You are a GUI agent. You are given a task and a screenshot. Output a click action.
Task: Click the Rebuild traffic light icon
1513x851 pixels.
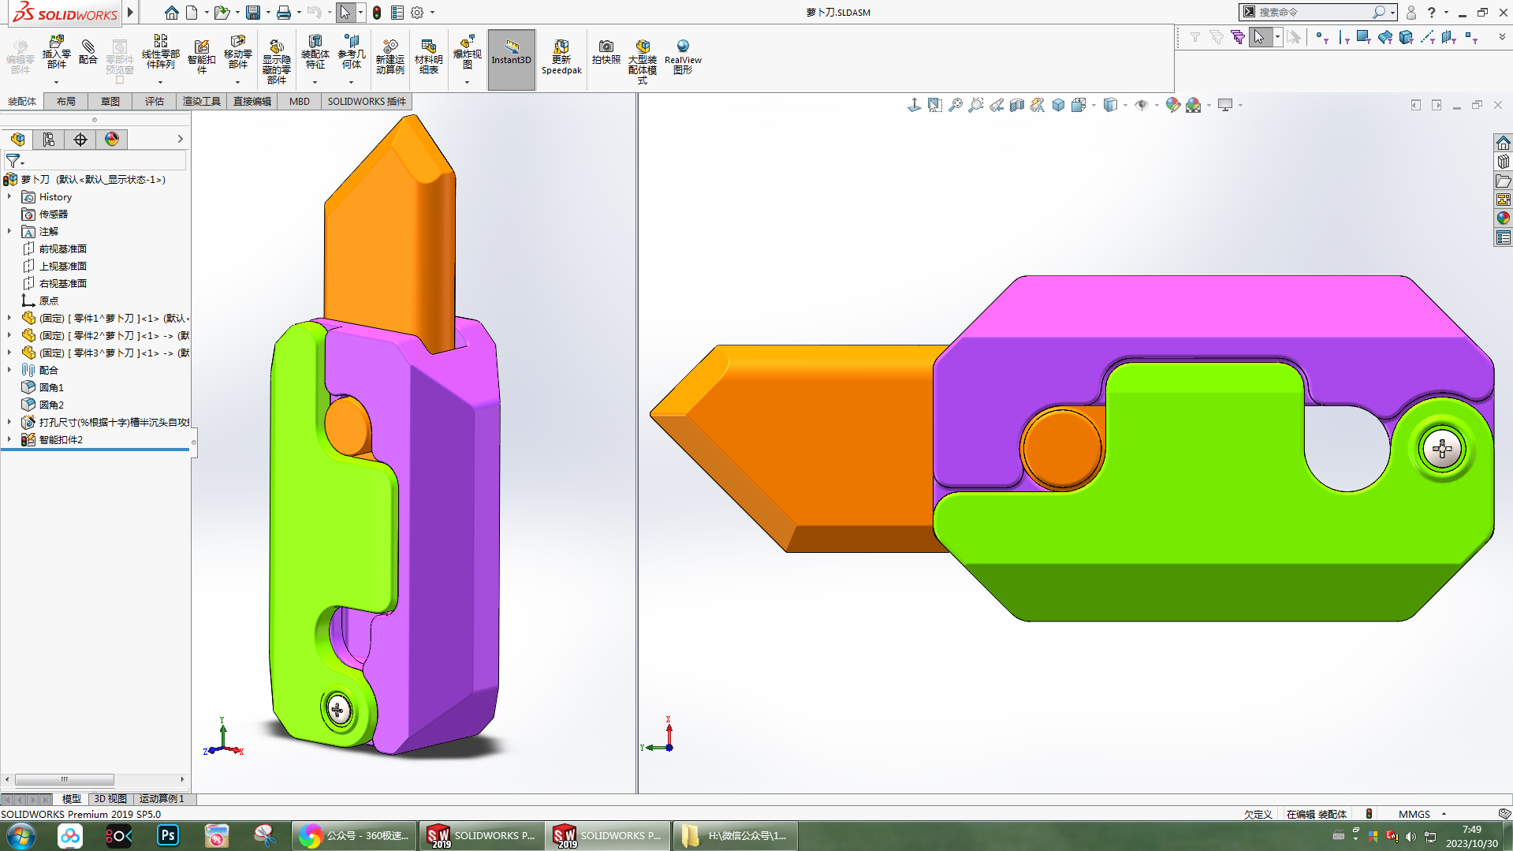click(x=377, y=13)
